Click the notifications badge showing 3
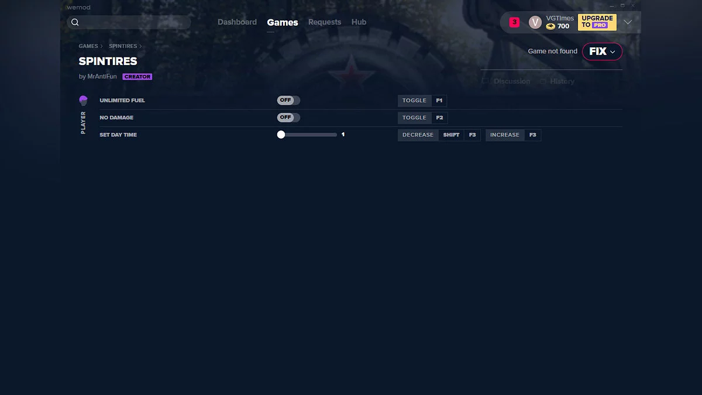Screen dimensions: 702x395 (514, 21)
